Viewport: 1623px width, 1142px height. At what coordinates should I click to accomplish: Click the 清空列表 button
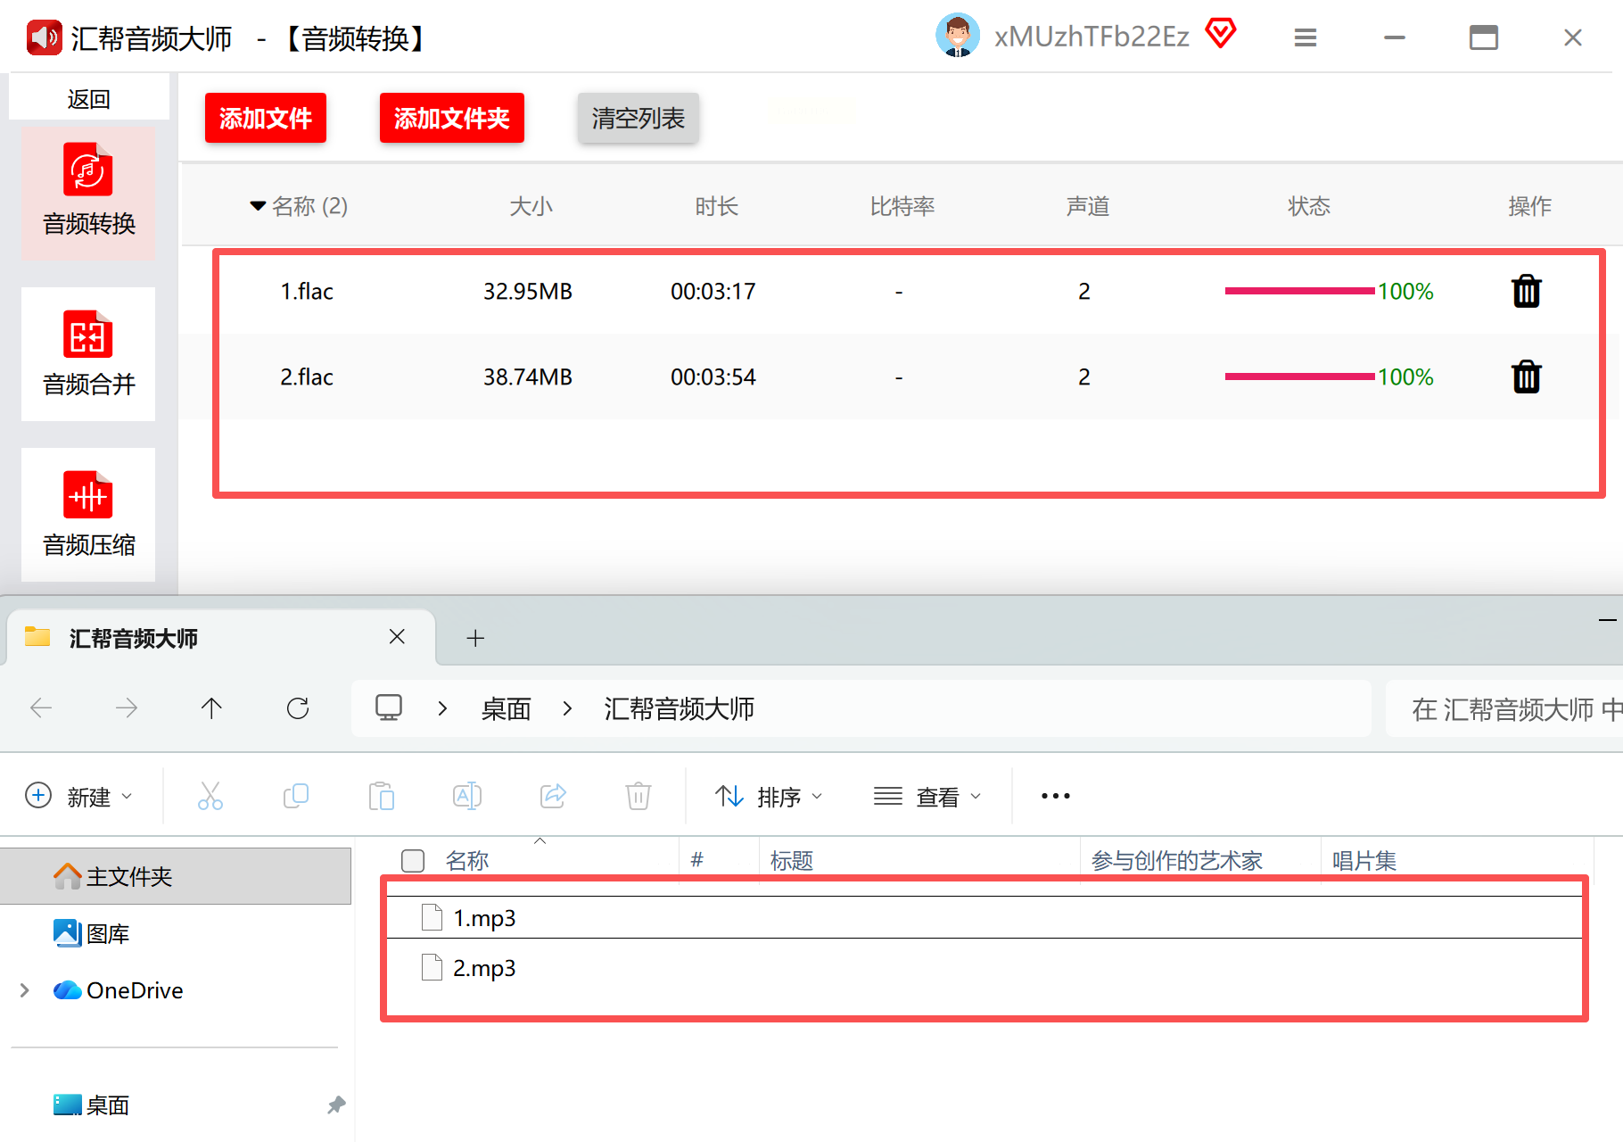click(638, 118)
